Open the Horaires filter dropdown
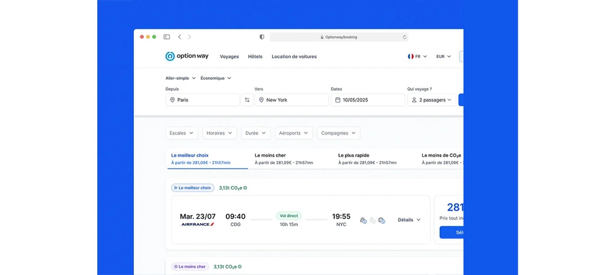 pos(219,133)
